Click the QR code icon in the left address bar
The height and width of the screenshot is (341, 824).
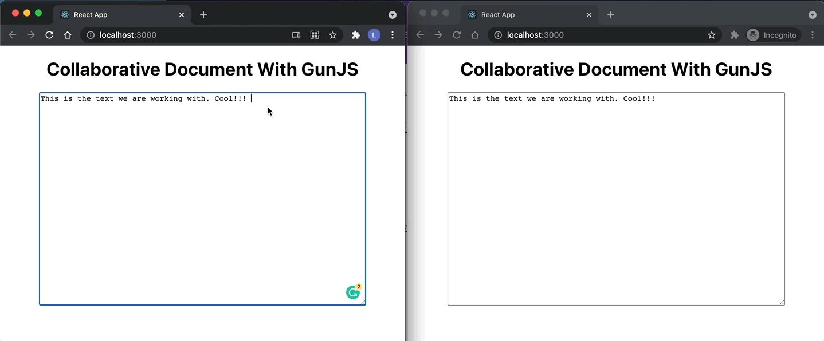pos(315,35)
